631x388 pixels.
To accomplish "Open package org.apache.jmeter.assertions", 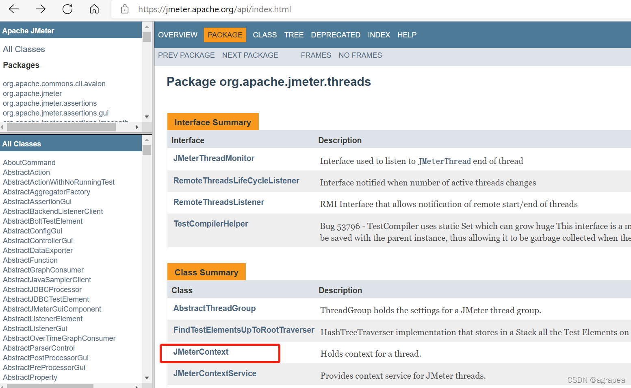I will click(50, 103).
